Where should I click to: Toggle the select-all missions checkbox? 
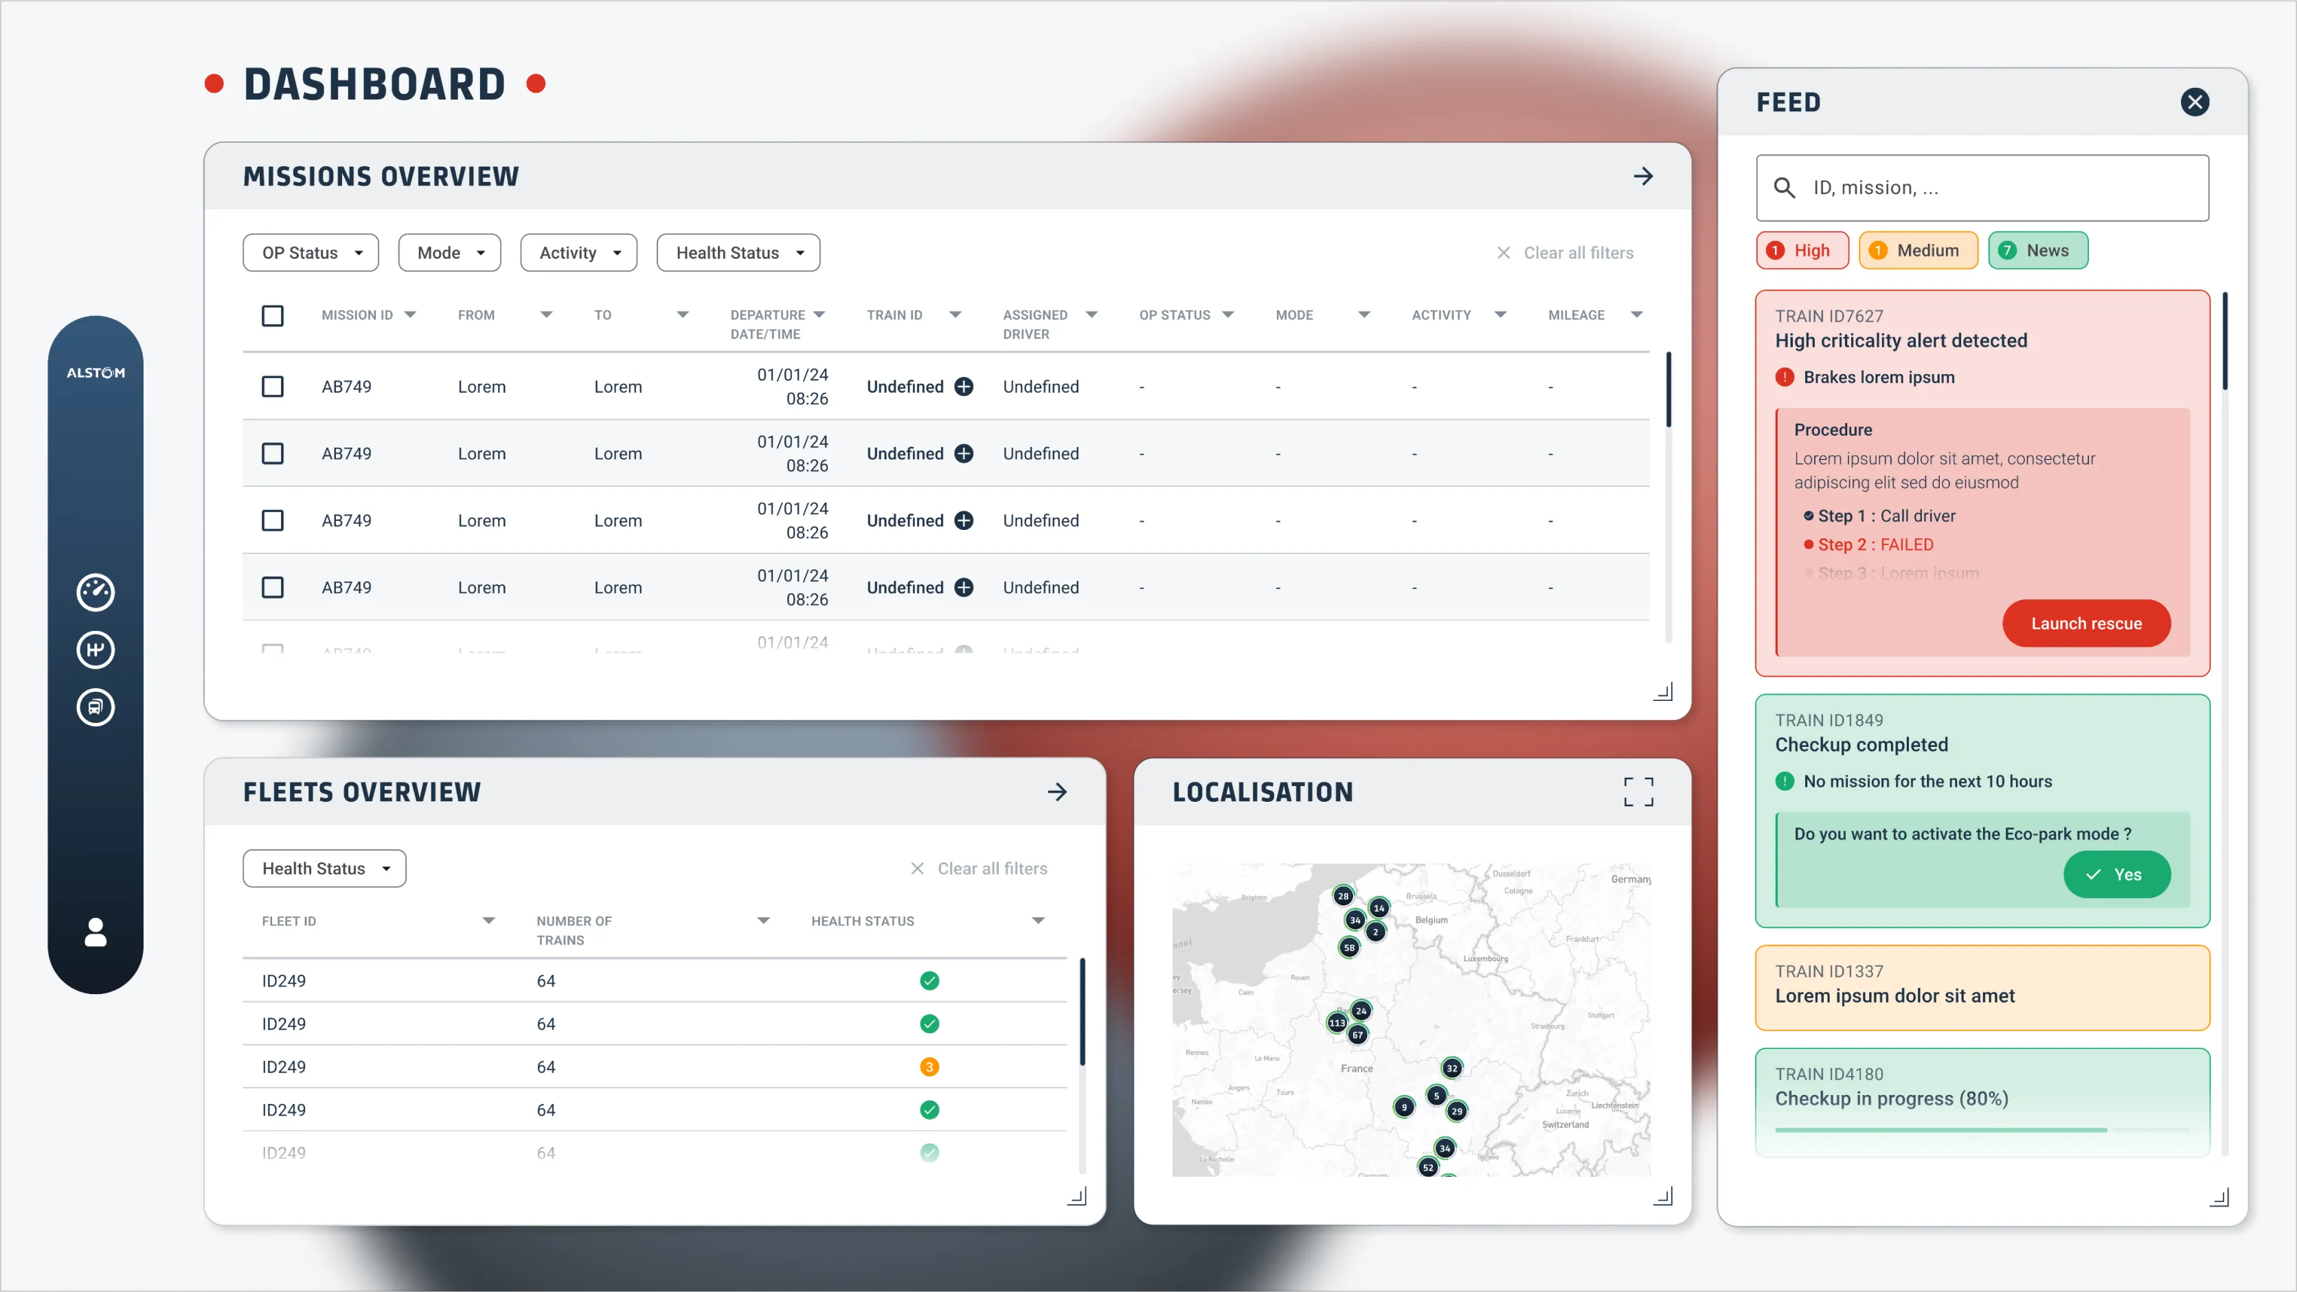pos(273,315)
